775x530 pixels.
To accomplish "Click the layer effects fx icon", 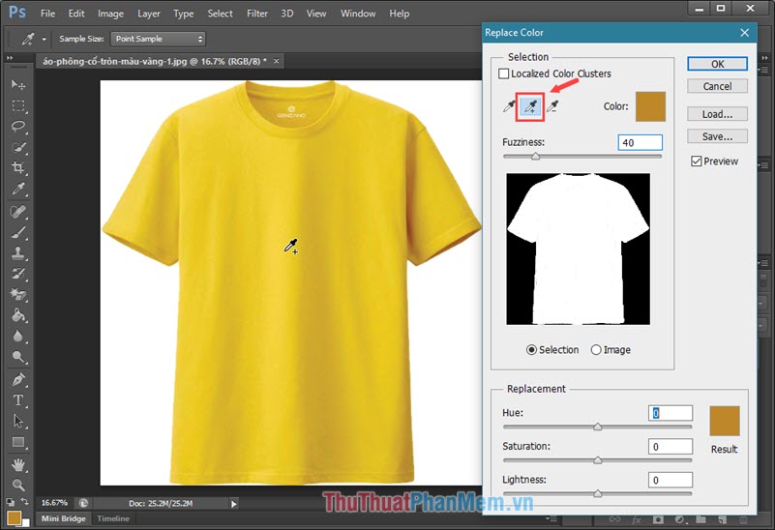I will pos(637,519).
